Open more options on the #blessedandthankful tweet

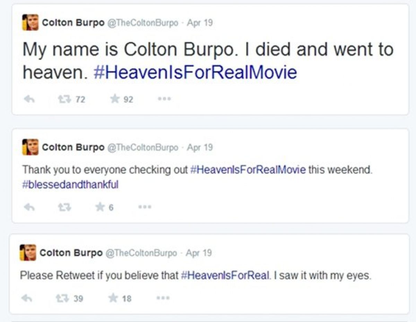pos(144,207)
